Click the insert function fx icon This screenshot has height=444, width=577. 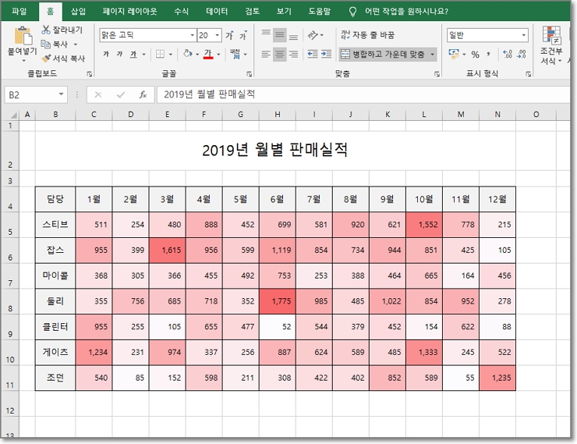click(143, 94)
